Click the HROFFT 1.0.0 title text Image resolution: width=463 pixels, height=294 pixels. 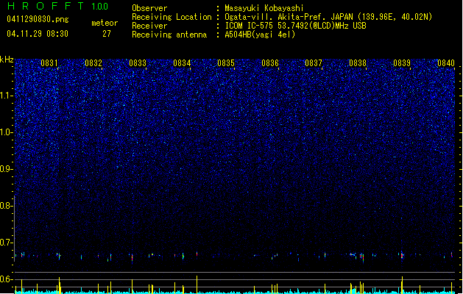[57, 6]
